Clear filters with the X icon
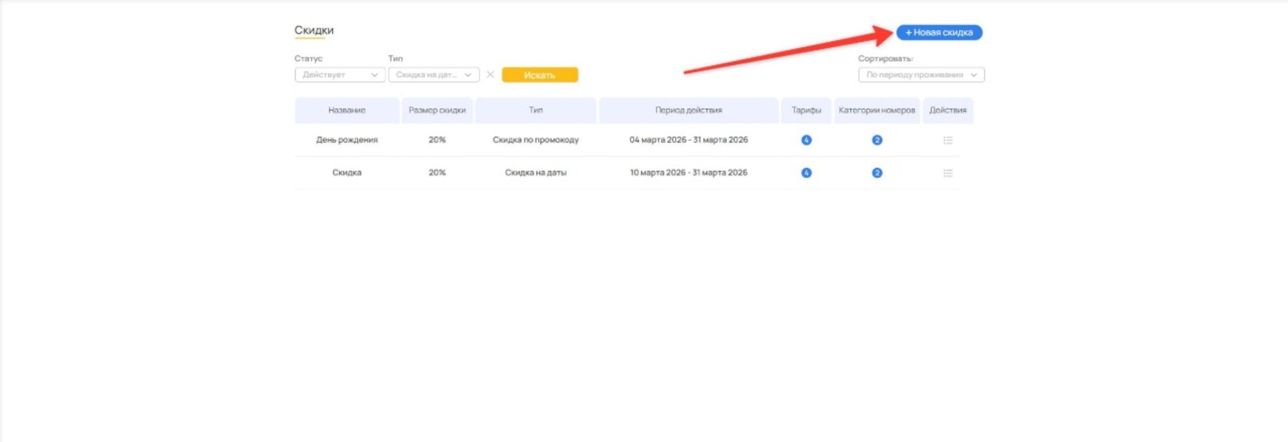Viewport: 1288px width, 442px height. coord(490,75)
